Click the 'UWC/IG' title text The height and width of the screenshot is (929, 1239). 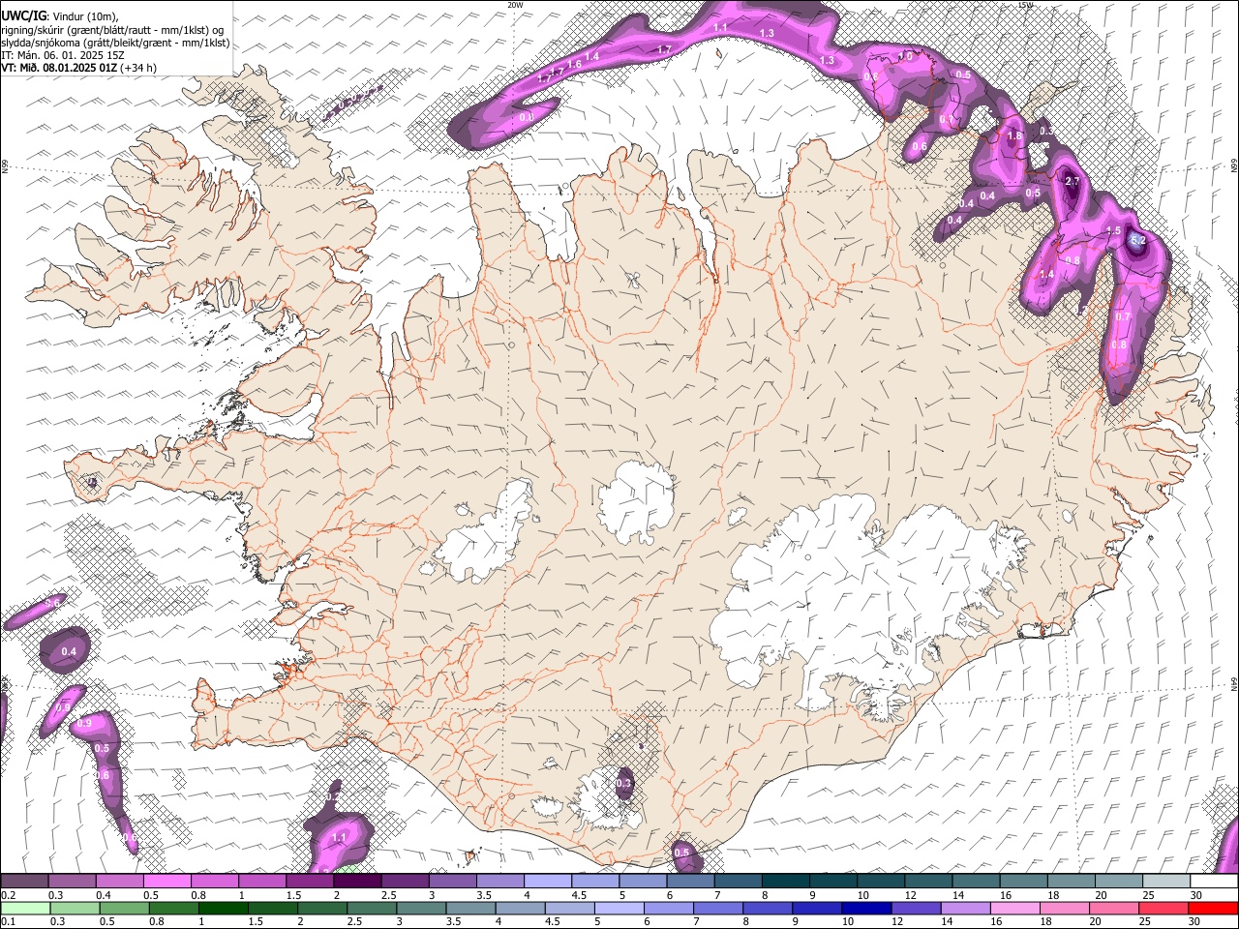pos(23,16)
